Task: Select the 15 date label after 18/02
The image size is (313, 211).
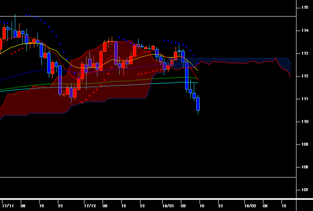Action: pos(283,206)
